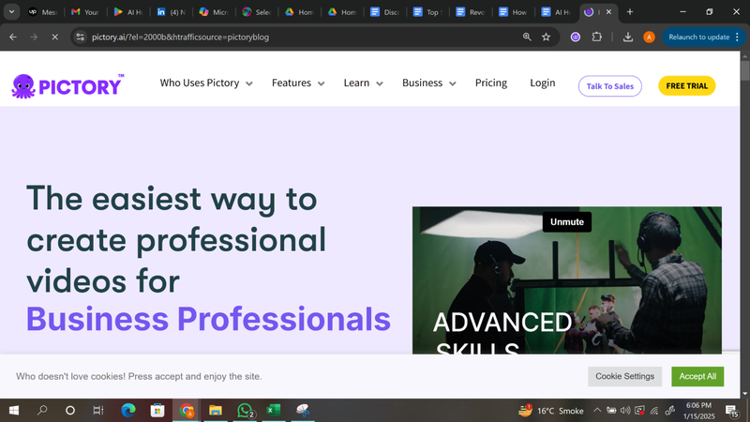Click the Talk To Sales button
Viewport: 750px width, 422px height.
(609, 86)
